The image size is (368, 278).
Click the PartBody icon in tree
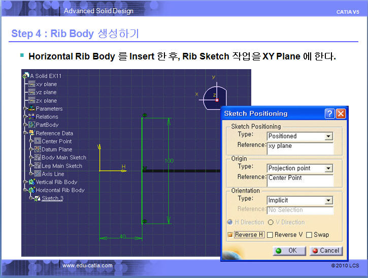pos(31,125)
